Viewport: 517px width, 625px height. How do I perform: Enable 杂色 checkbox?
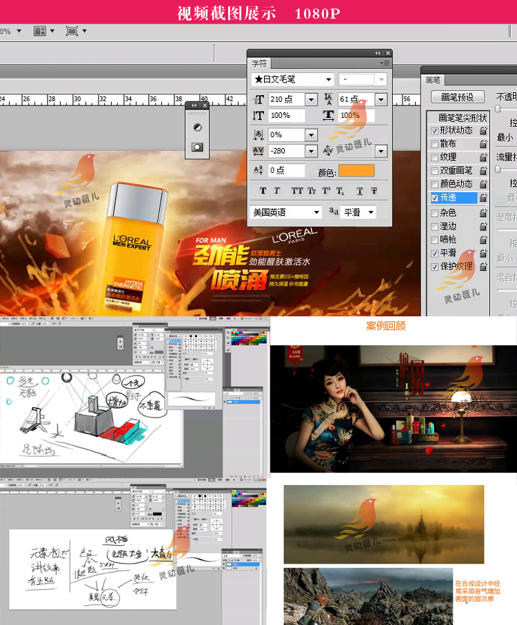pyautogui.click(x=434, y=213)
